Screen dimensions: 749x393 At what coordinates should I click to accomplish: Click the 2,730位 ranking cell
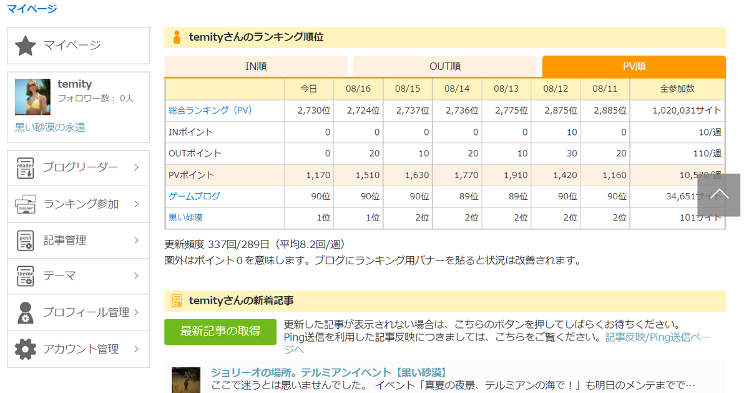click(x=309, y=111)
